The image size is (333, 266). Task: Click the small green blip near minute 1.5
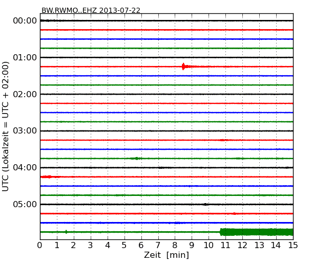(x=66, y=232)
